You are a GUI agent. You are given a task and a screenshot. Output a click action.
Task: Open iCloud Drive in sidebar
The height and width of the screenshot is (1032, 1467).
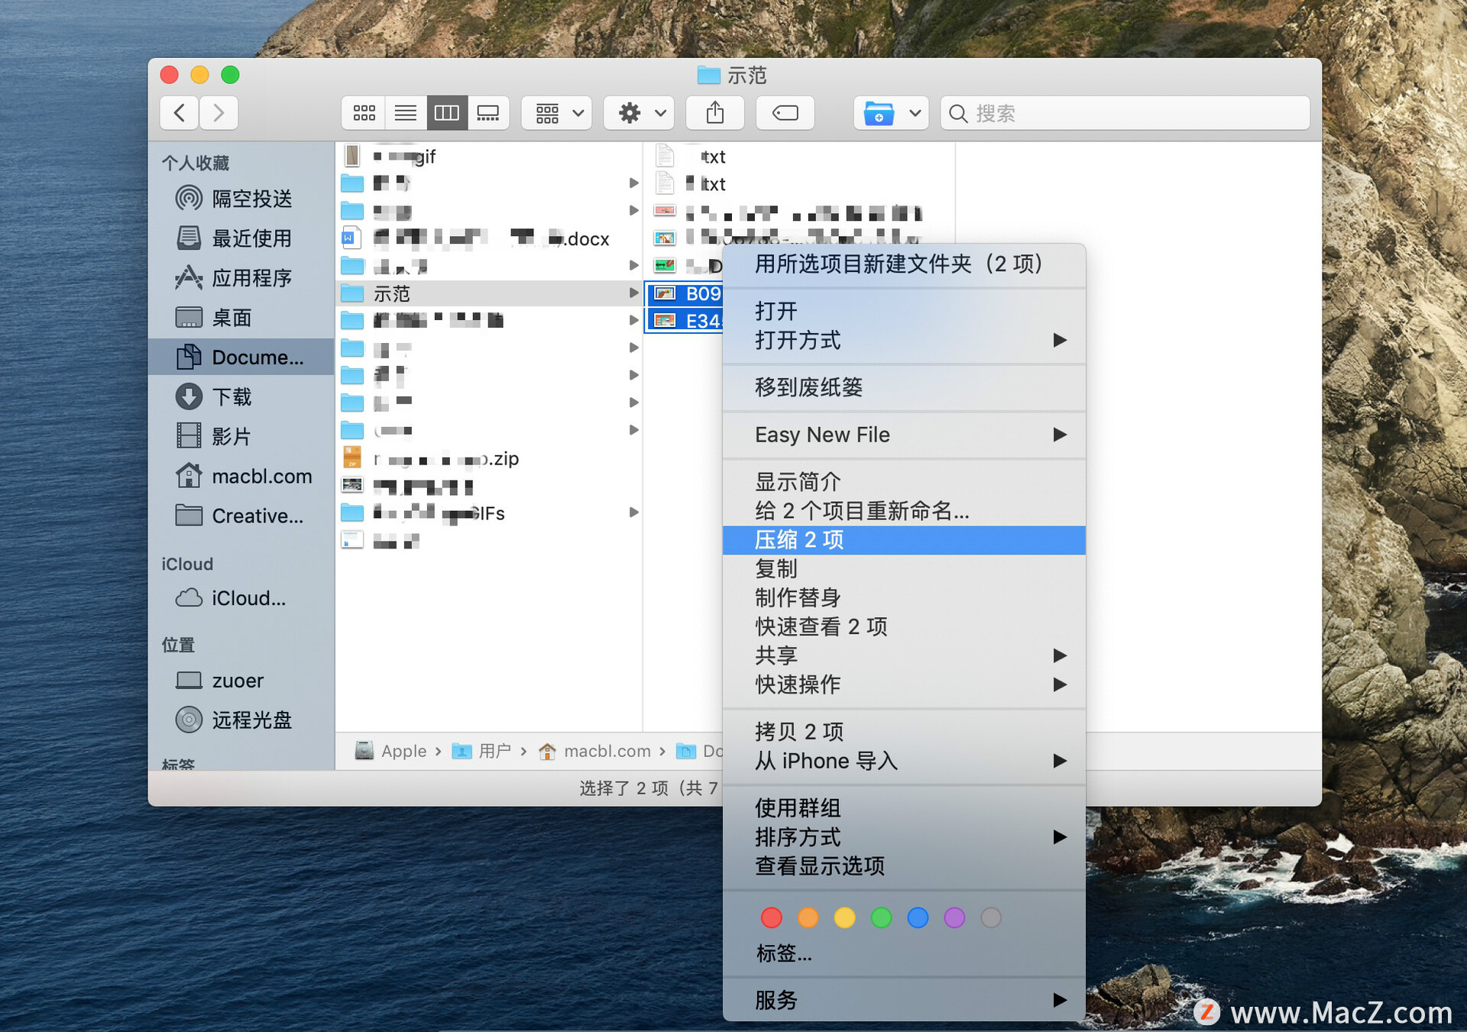coord(241,598)
